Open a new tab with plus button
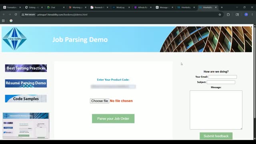The height and width of the screenshot is (144, 256). coord(222,7)
